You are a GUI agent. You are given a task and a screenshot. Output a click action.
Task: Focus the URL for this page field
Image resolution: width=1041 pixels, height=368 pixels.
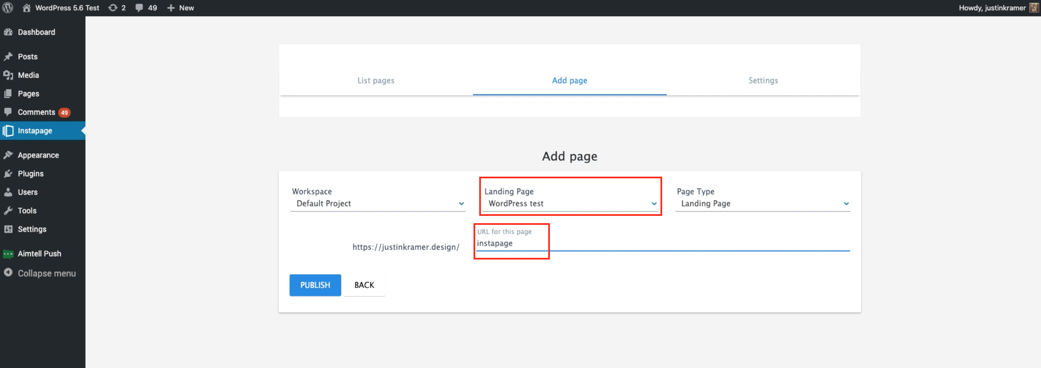661,244
